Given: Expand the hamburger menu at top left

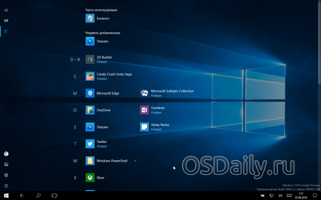Looking at the screenshot, I should pos(6,8).
